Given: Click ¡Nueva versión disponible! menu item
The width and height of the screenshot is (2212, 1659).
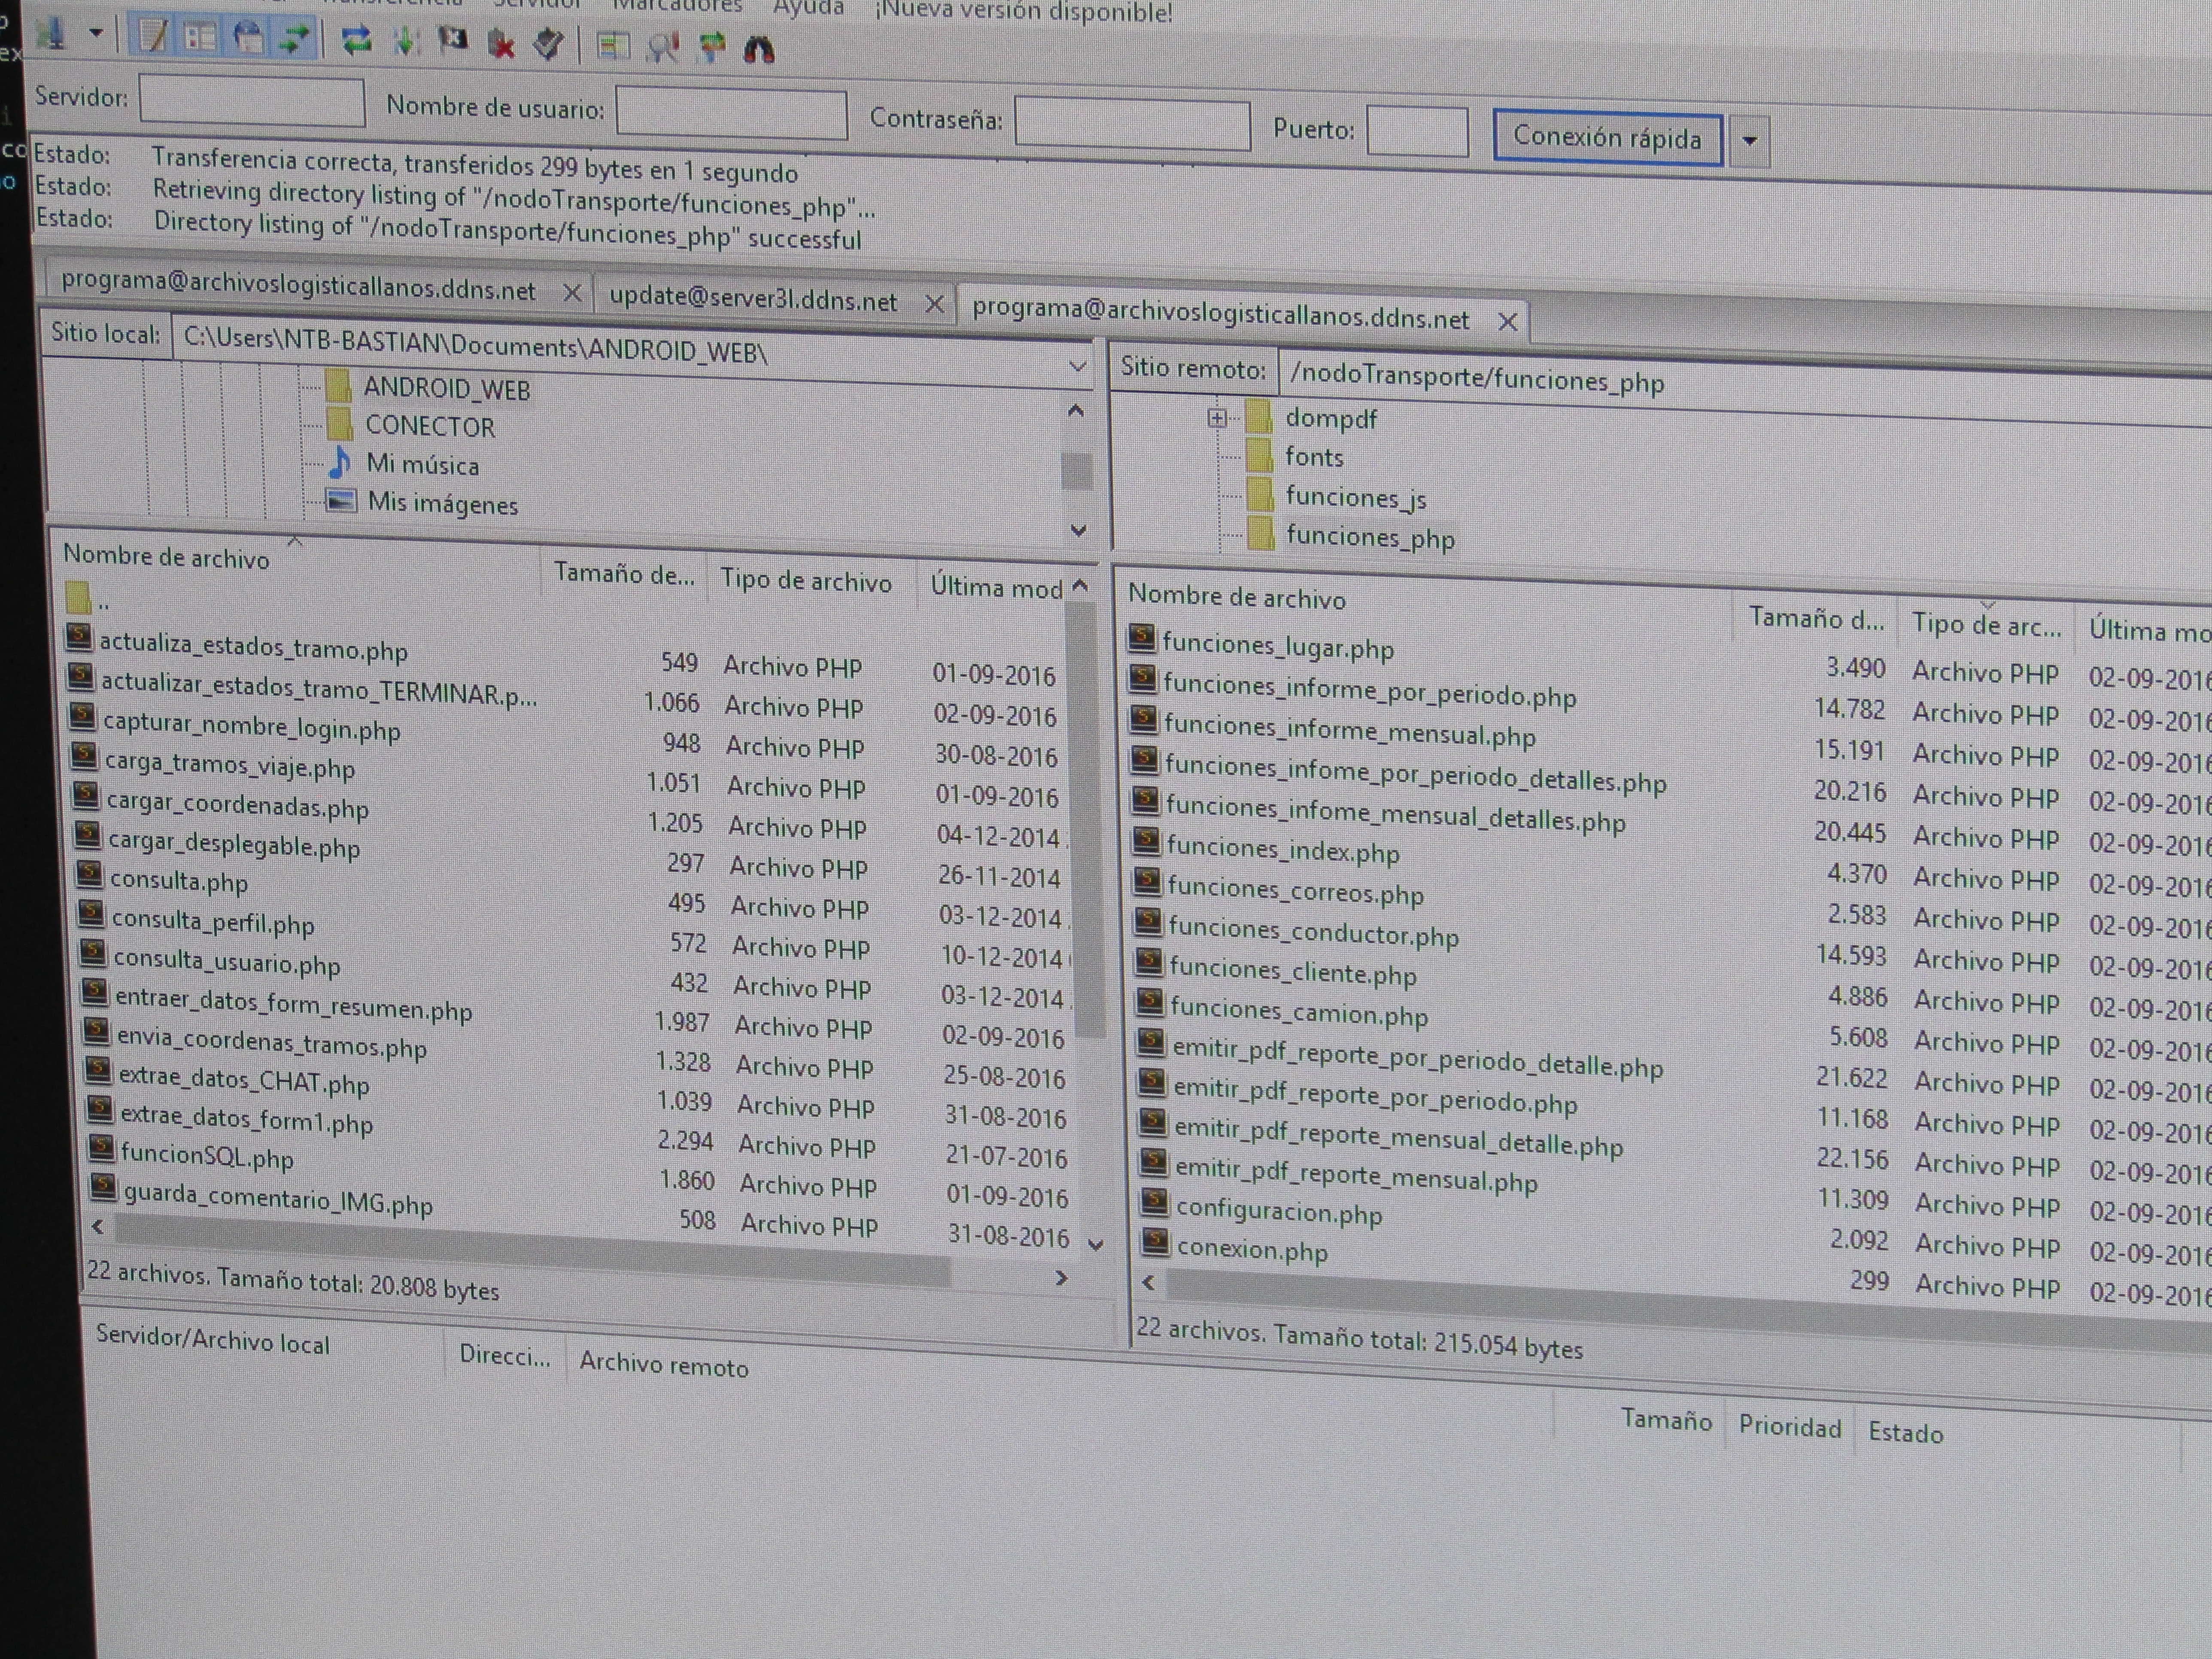Looking at the screenshot, I should (x=1023, y=12).
